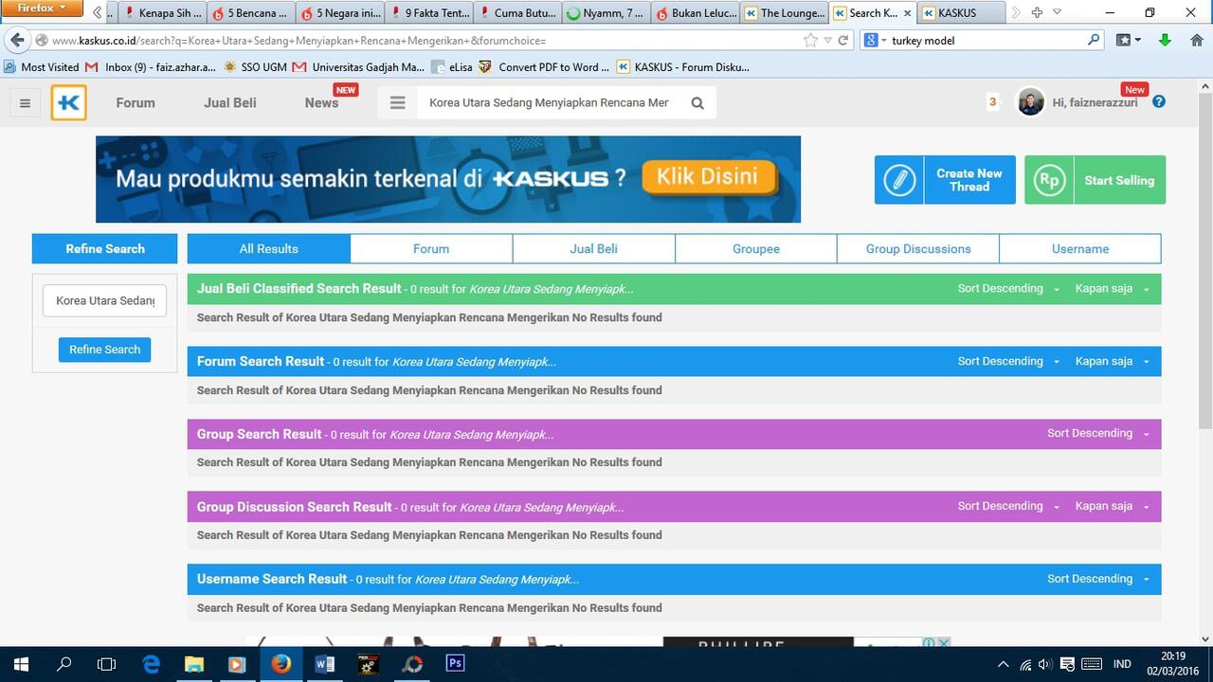Viewport: 1213px width, 682px height.
Task: Click Klik Disini on the banner
Action: (708, 177)
